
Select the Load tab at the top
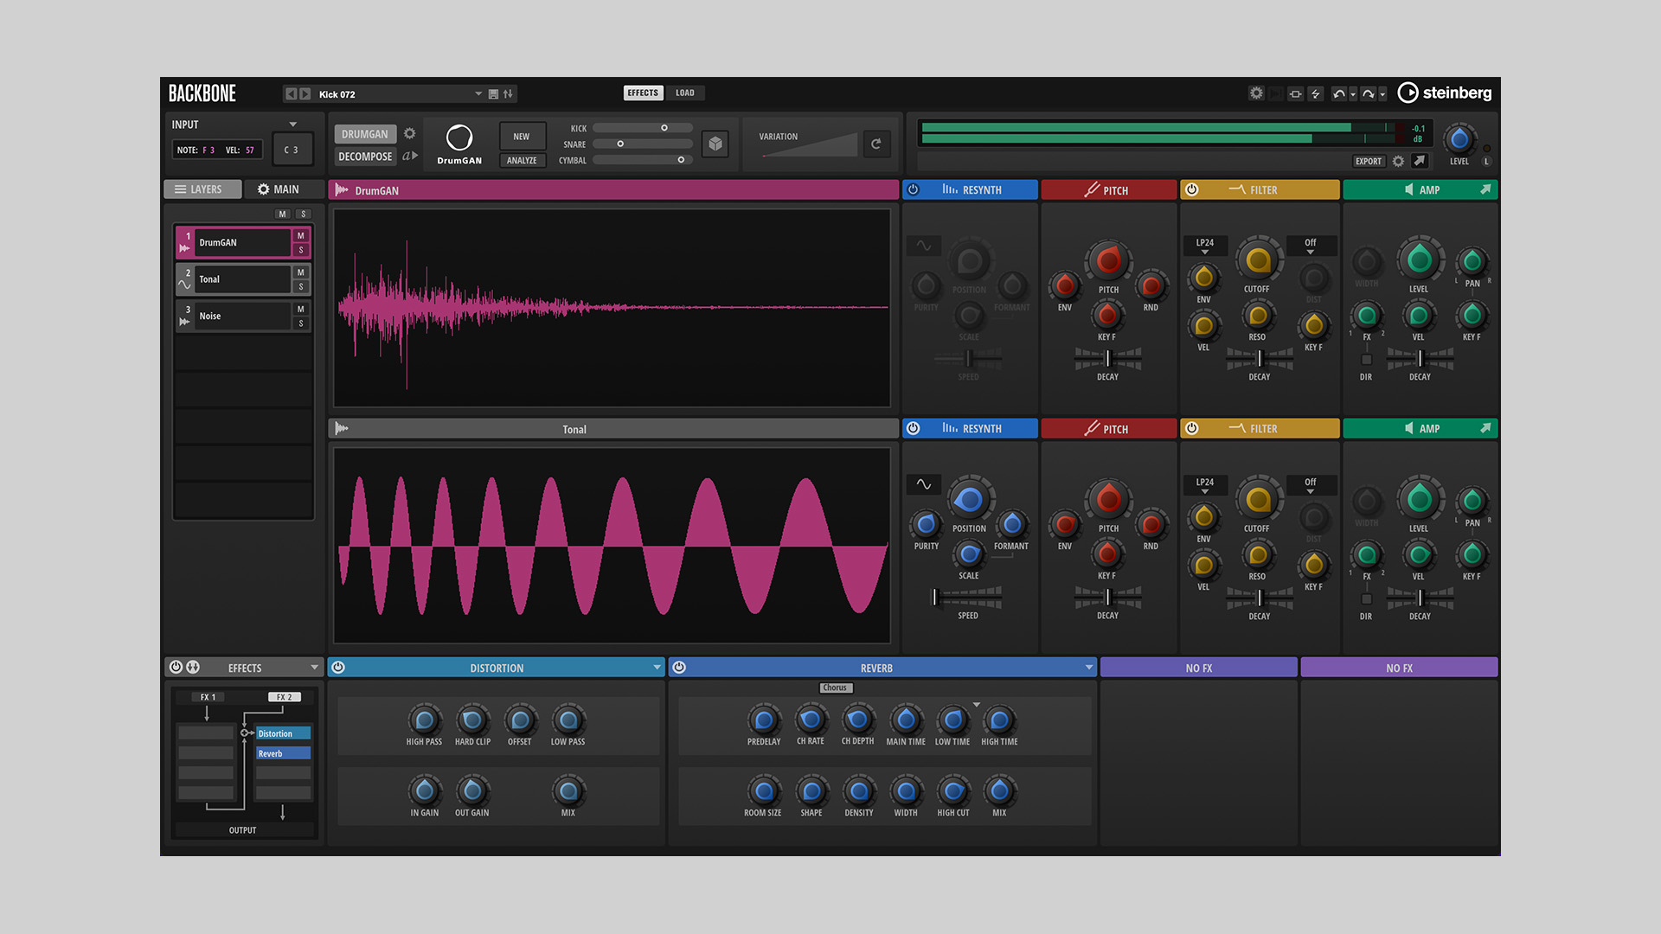click(x=685, y=93)
